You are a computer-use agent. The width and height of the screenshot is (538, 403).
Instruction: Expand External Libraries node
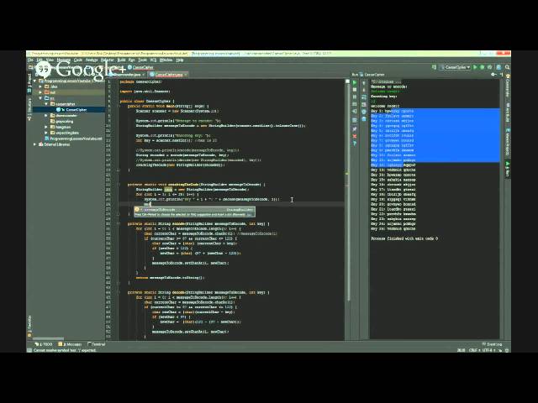(x=35, y=144)
